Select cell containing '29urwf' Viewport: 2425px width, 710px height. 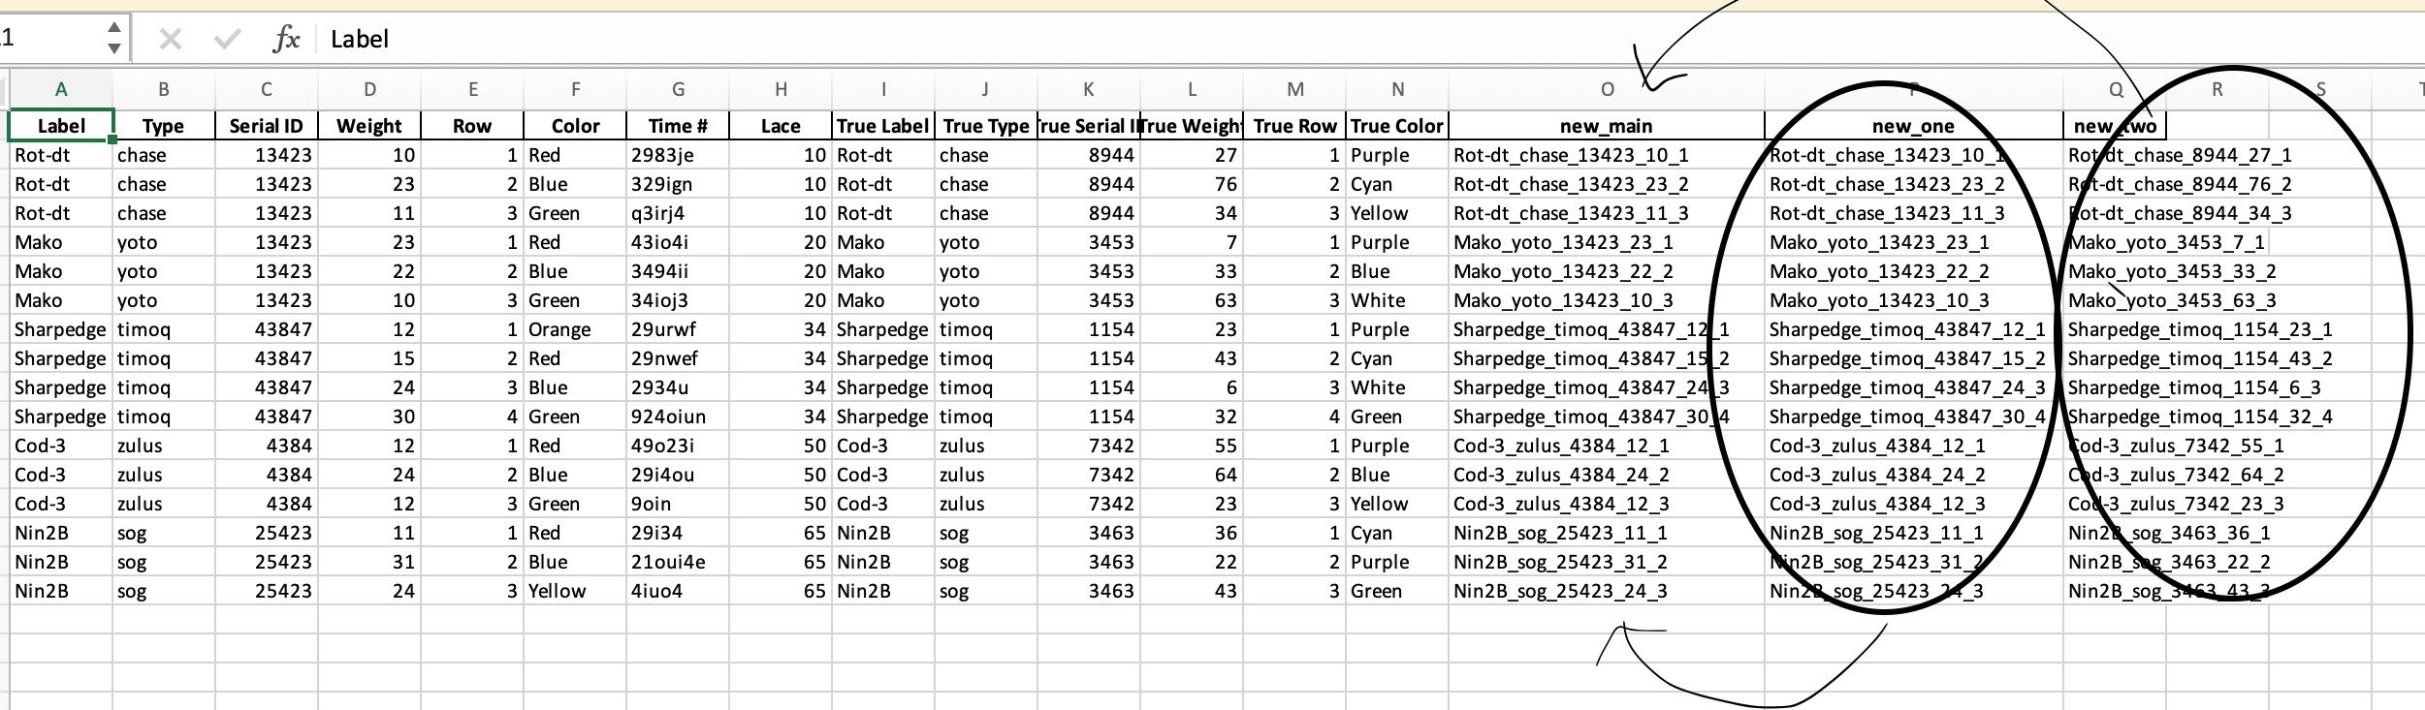[678, 329]
